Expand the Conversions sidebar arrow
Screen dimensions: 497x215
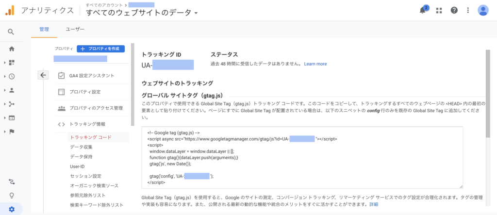[5, 132]
